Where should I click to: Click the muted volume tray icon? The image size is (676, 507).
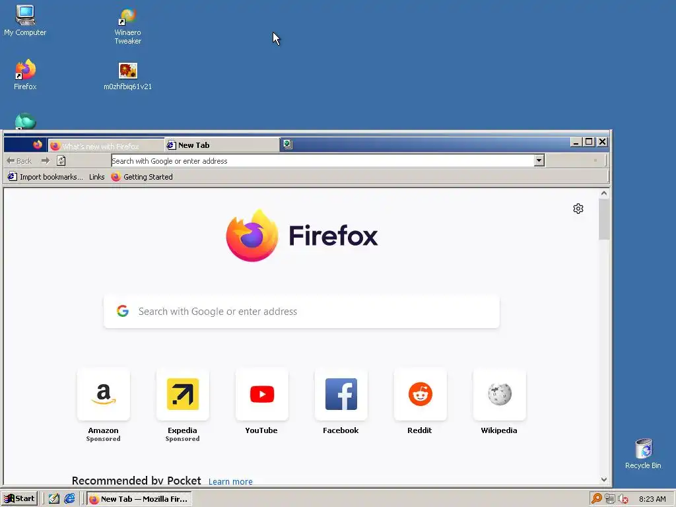click(x=623, y=499)
